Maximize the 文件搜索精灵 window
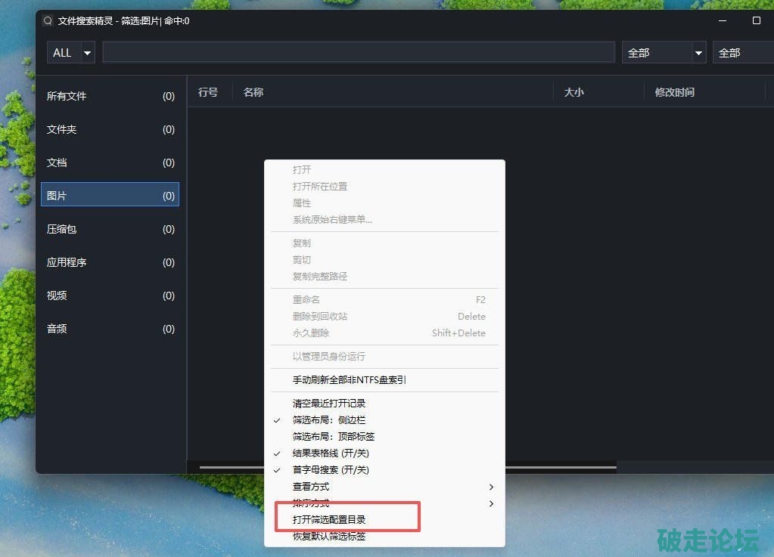The image size is (774, 557). pyautogui.click(x=757, y=20)
